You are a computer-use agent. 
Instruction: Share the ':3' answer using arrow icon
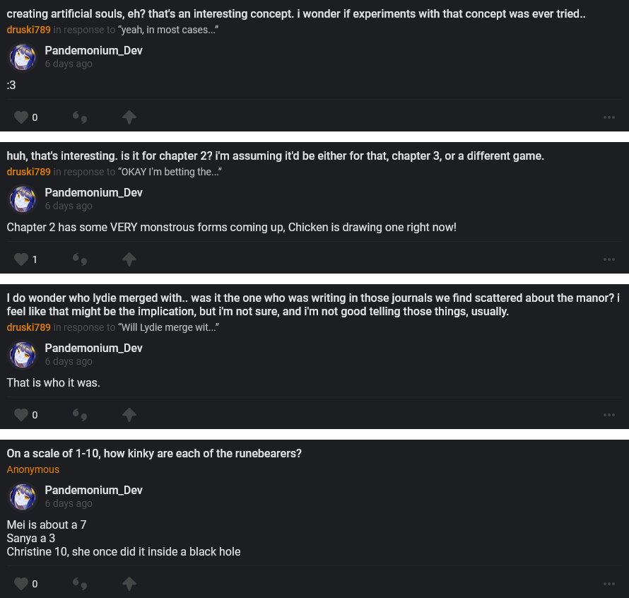click(x=129, y=117)
